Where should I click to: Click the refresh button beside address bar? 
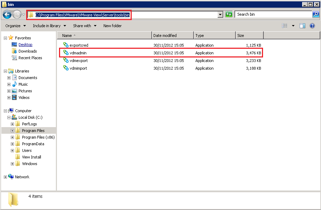pos(229,15)
